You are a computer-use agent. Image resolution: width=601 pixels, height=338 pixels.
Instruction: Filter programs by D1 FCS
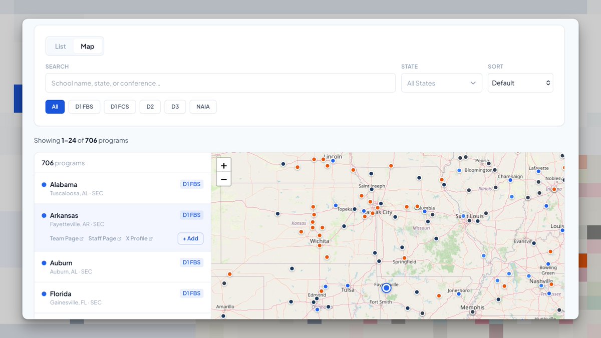120,107
